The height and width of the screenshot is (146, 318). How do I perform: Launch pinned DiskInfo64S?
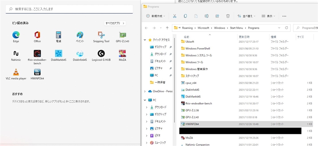pos(80,55)
